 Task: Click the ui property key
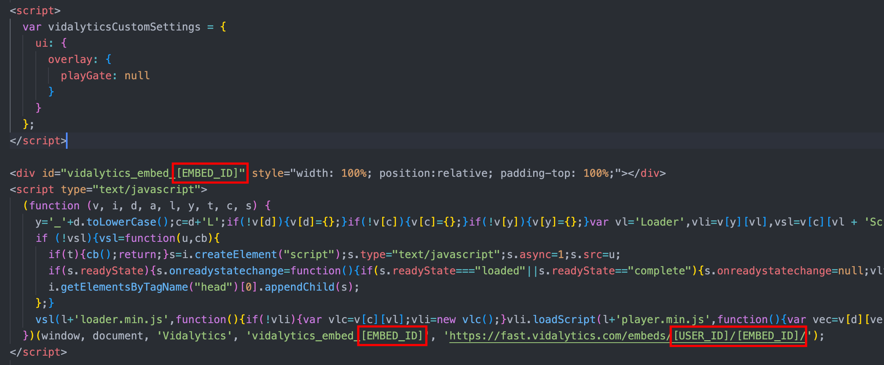pos(42,43)
